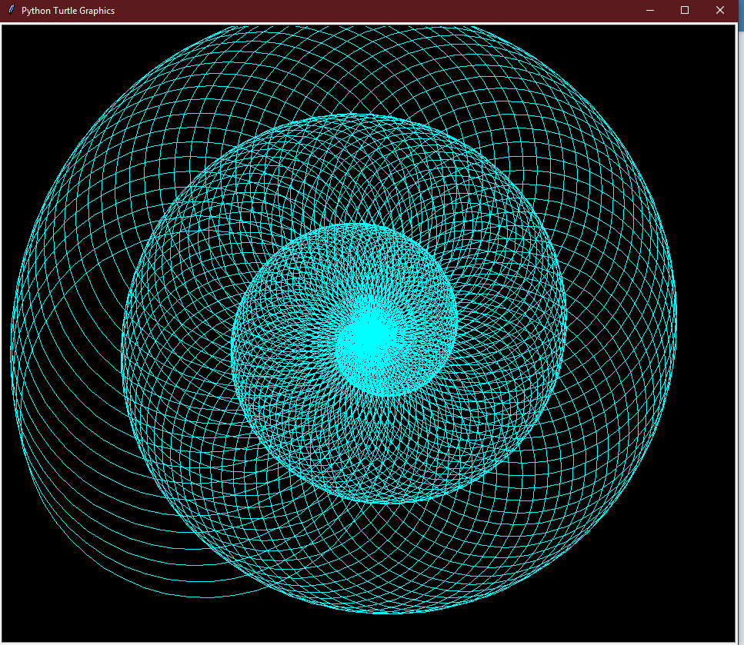This screenshot has height=645, width=744.
Task: Close the Python Turtle Graphics window
Action: tap(720, 10)
